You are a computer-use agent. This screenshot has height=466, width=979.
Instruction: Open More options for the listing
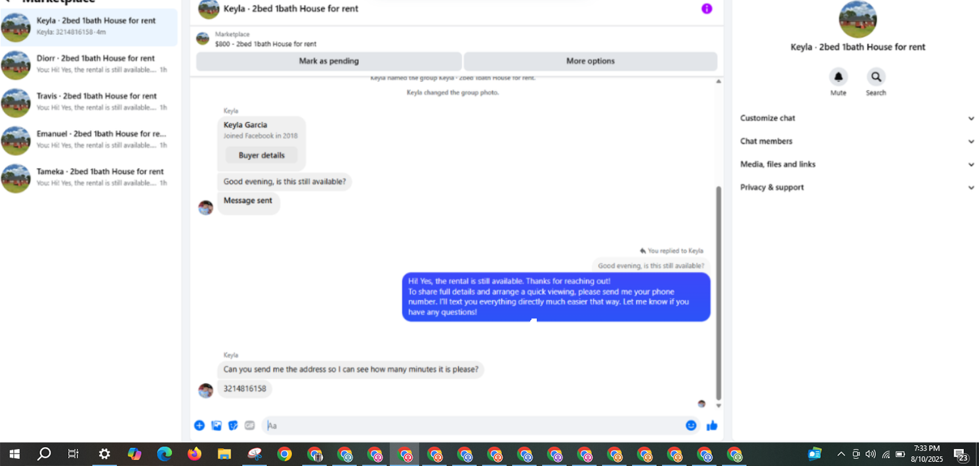591,61
